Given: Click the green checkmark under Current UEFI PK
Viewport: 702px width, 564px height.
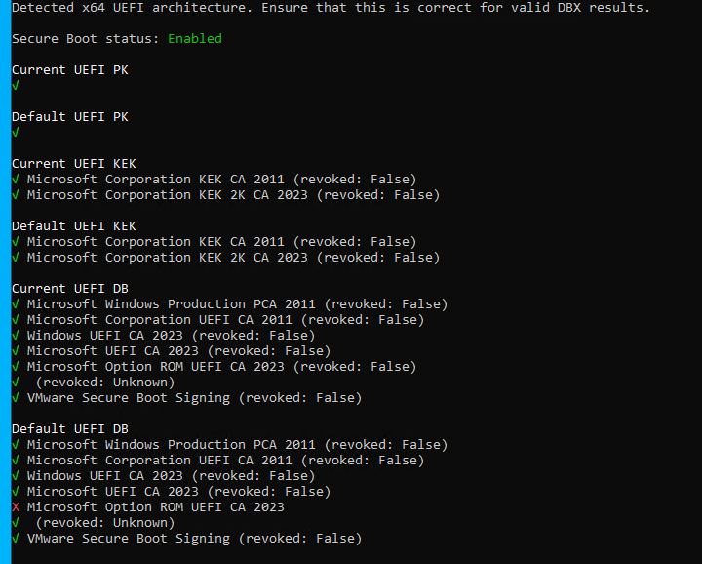Looking at the screenshot, I should point(16,86).
